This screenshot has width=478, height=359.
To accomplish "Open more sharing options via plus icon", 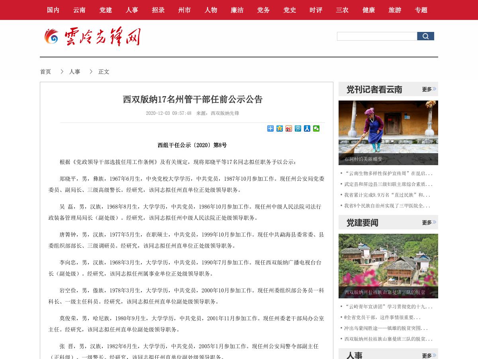I will click(x=270, y=128).
